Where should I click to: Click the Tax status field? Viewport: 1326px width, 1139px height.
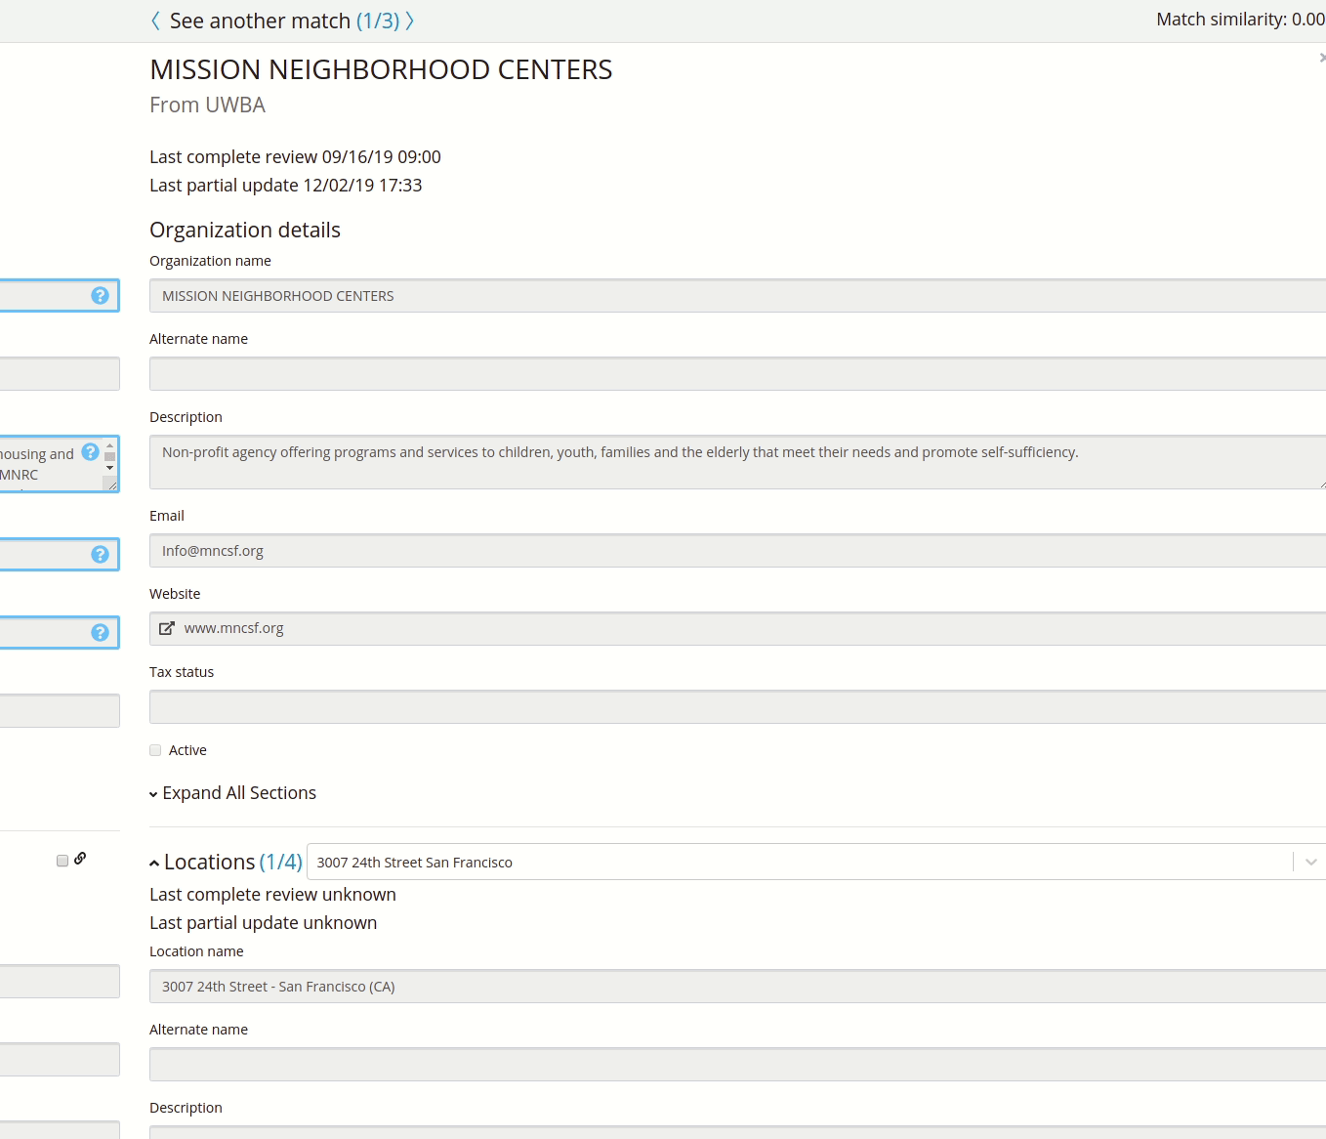coord(737,707)
